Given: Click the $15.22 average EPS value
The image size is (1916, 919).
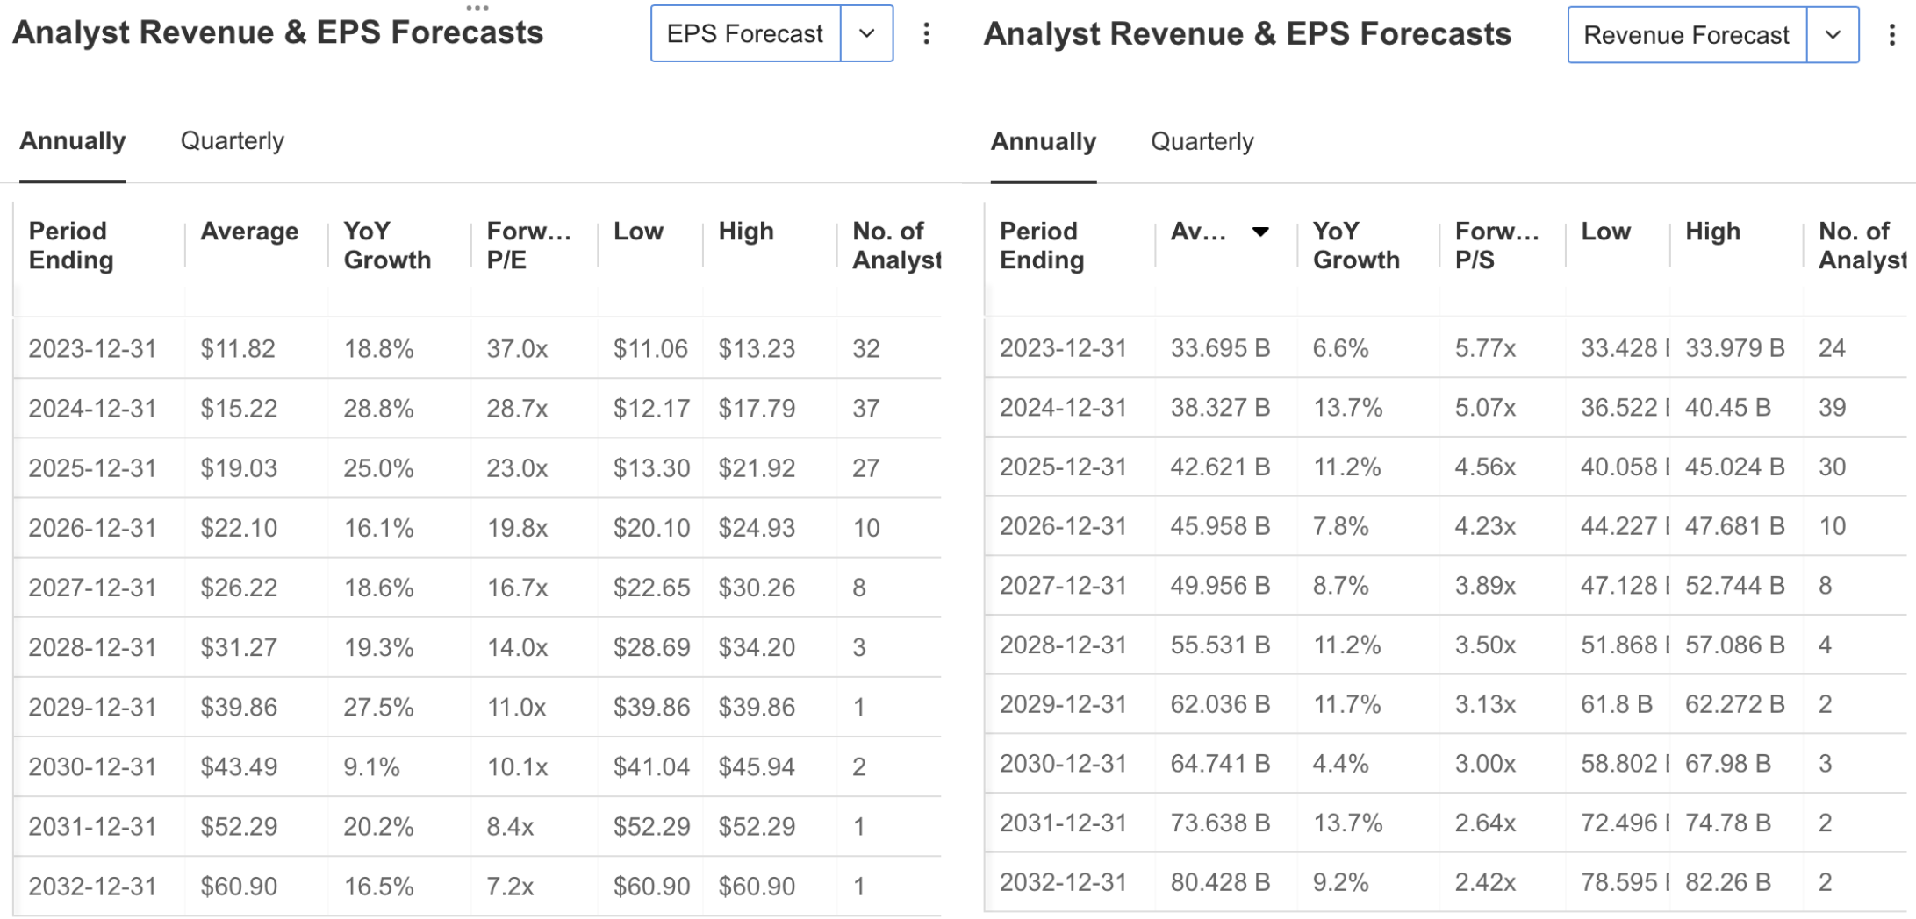Looking at the screenshot, I should click(239, 409).
